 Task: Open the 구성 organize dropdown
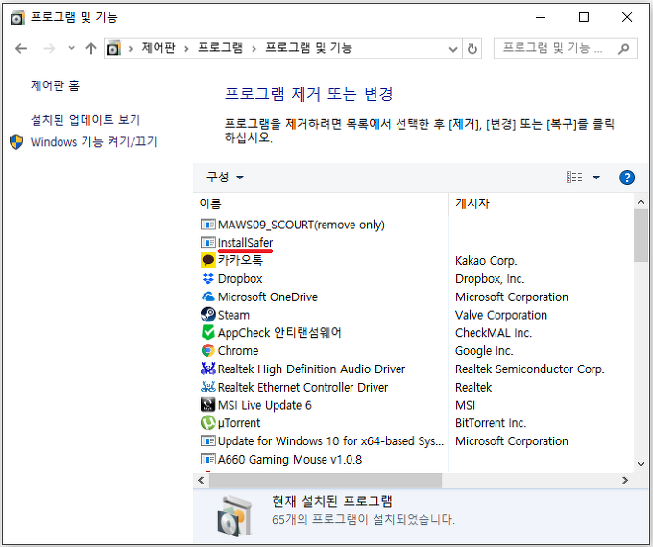point(225,178)
